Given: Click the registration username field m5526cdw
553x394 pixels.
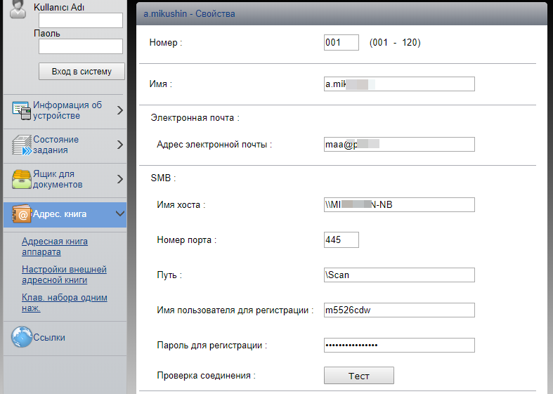Looking at the screenshot, I should pos(399,310).
